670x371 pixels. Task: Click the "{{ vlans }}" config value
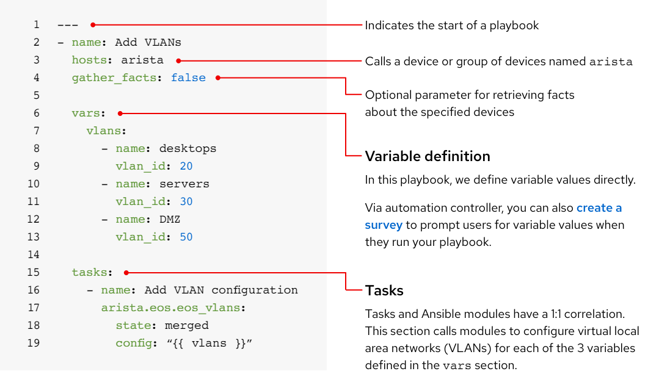click(209, 344)
